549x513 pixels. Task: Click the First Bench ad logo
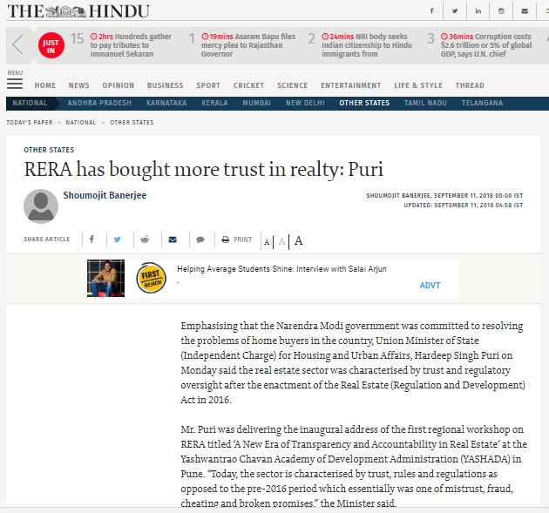pyautogui.click(x=151, y=278)
